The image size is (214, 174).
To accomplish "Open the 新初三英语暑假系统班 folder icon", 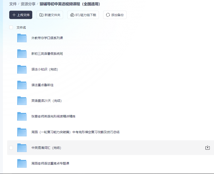I will 22,53.
